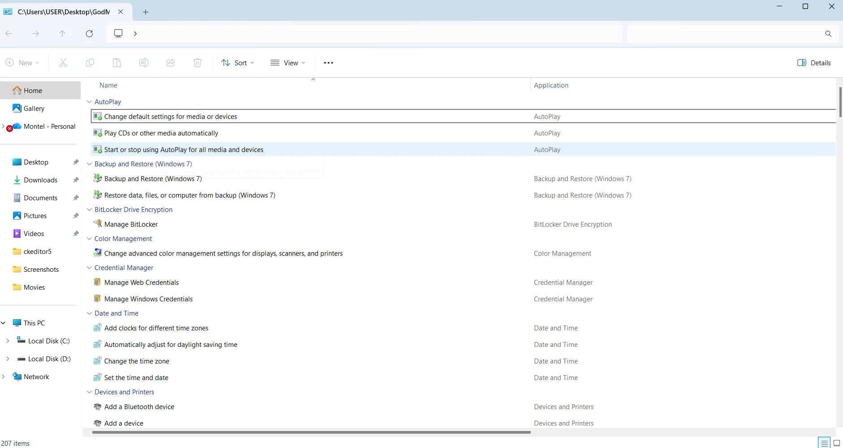
Task: Unpin Pictures pin icon
Action: click(x=76, y=216)
